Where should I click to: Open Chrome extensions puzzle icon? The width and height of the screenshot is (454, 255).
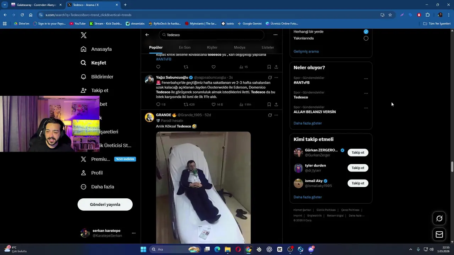coord(427,15)
